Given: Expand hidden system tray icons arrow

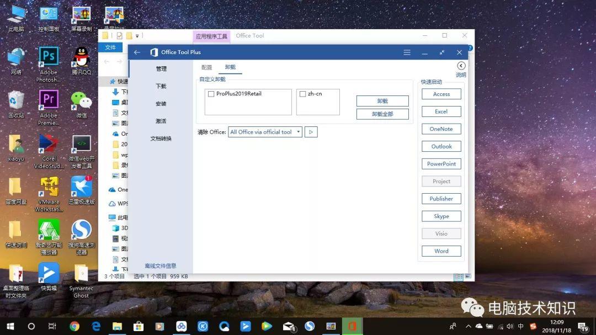Looking at the screenshot, I should point(469,326).
